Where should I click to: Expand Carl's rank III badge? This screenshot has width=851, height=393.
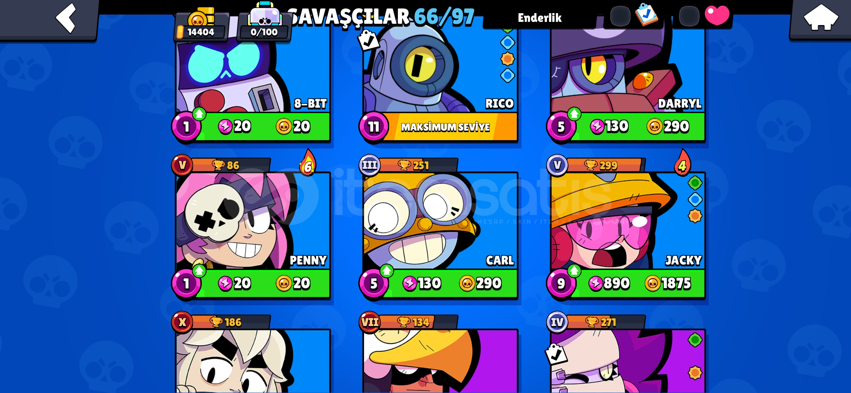coord(369,165)
